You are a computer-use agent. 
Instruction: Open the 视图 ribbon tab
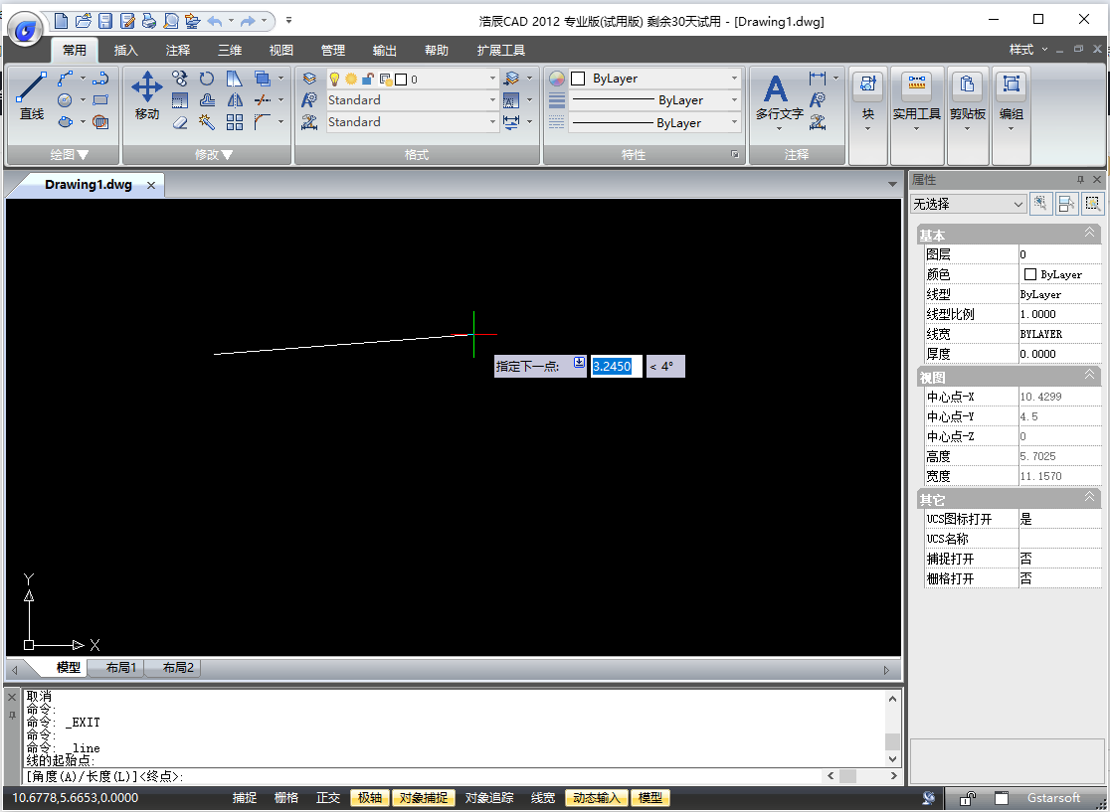[281, 51]
